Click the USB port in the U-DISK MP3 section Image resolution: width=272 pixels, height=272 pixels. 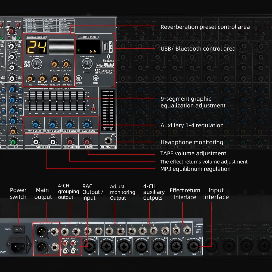click(x=106, y=46)
